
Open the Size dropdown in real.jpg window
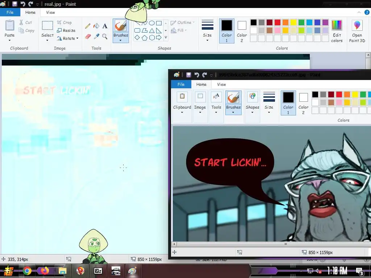tap(207, 30)
